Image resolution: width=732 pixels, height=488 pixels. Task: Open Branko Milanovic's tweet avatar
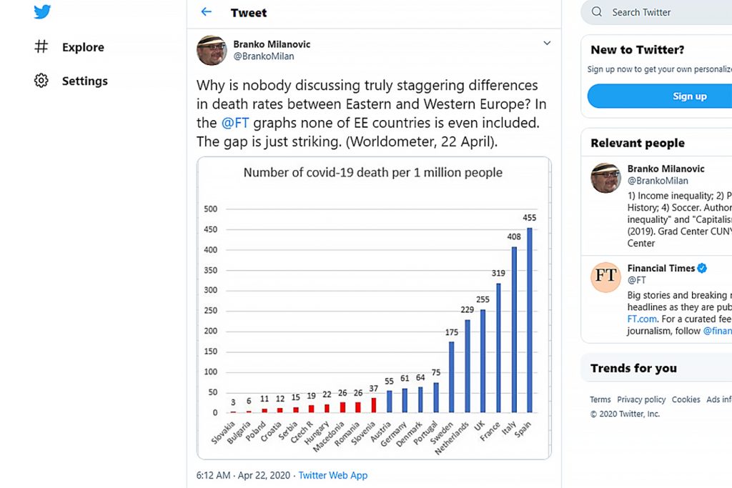212,50
